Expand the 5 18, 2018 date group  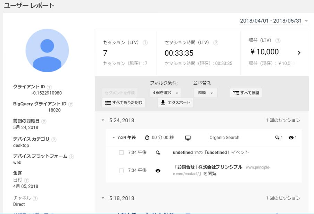103,198
